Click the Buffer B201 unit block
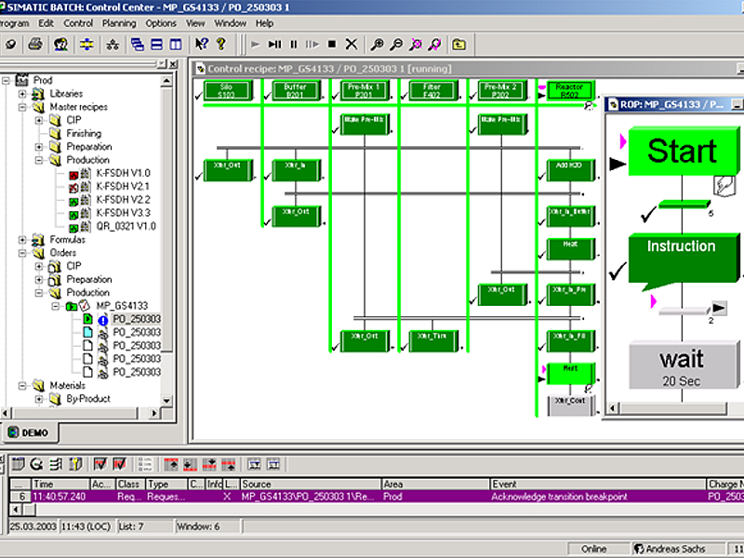 point(296,90)
